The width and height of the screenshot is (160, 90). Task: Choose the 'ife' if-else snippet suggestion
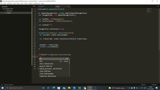(54, 61)
